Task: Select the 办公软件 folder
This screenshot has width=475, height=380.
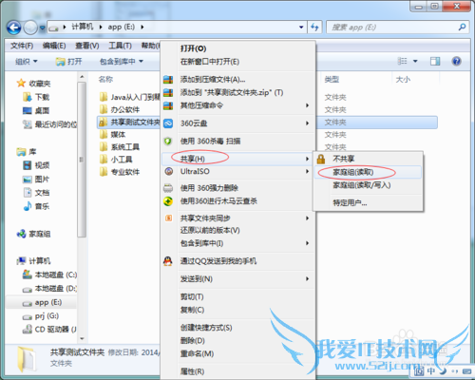Action: click(x=125, y=109)
